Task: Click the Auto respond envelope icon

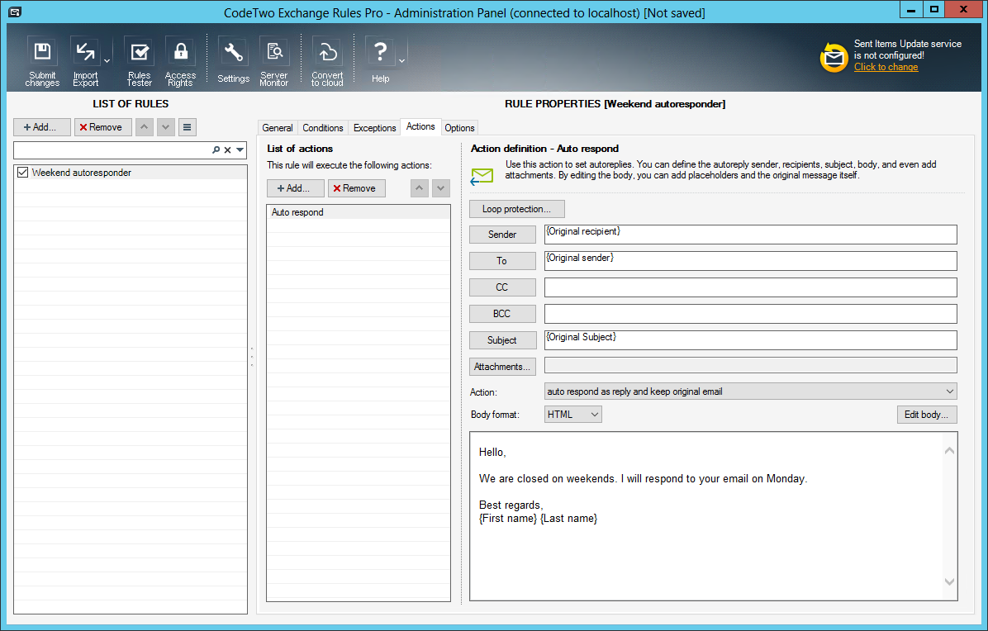Action: (x=482, y=176)
